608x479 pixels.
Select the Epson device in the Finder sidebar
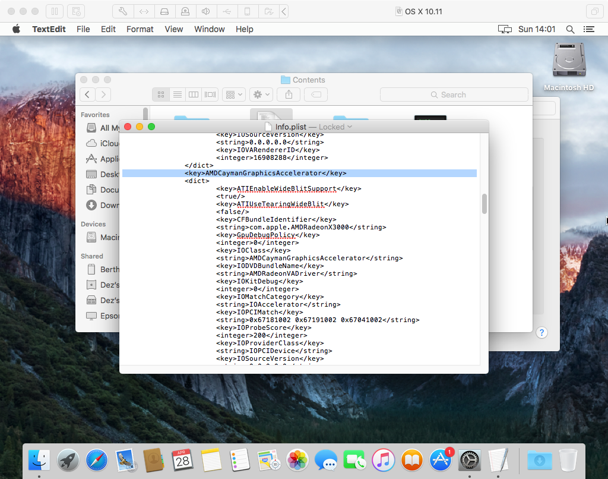point(102,316)
